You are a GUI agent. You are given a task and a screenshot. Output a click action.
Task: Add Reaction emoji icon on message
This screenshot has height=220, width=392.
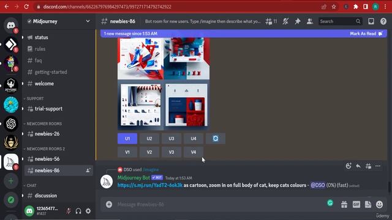[349, 166]
